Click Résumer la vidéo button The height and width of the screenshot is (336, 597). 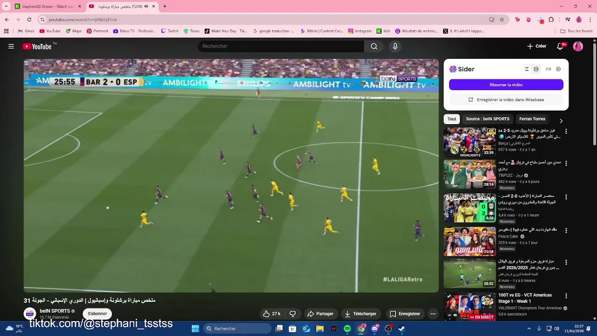(x=506, y=84)
